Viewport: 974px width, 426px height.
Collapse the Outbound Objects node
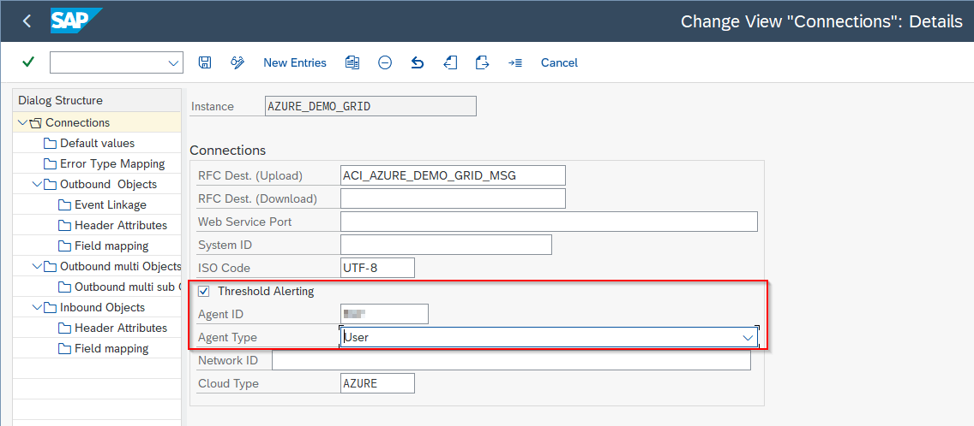(x=37, y=184)
